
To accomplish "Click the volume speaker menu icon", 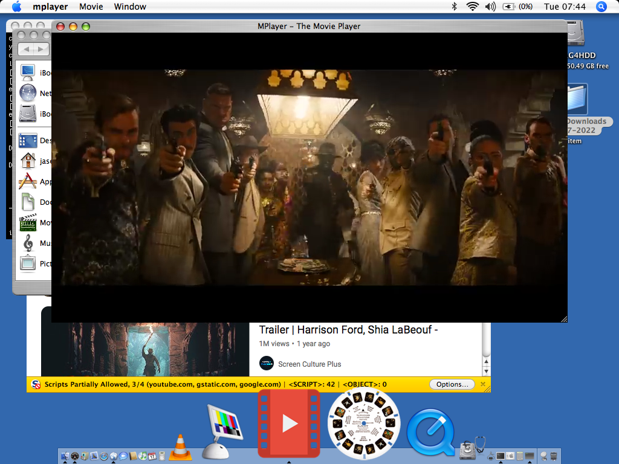I will pyautogui.click(x=490, y=6).
